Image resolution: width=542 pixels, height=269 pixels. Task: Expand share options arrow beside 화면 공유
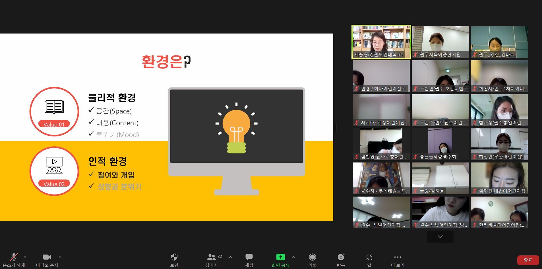pos(294,257)
